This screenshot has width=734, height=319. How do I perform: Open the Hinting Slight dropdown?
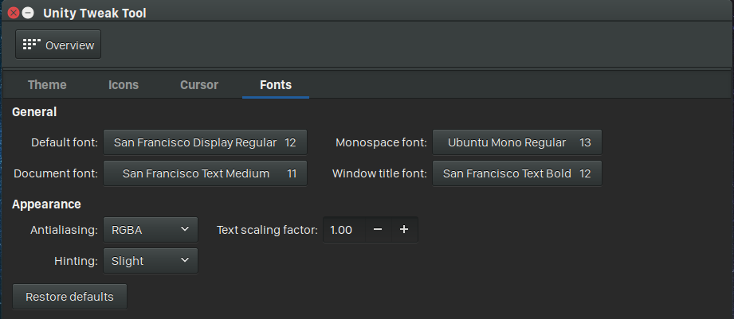(151, 261)
